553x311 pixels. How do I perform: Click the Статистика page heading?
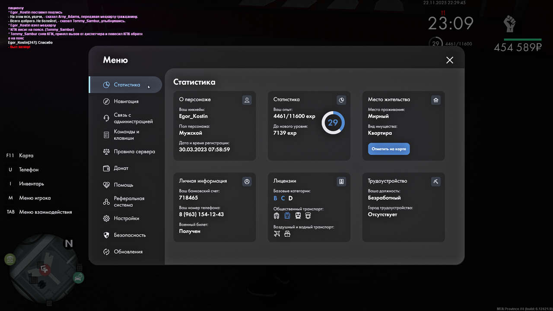[194, 82]
